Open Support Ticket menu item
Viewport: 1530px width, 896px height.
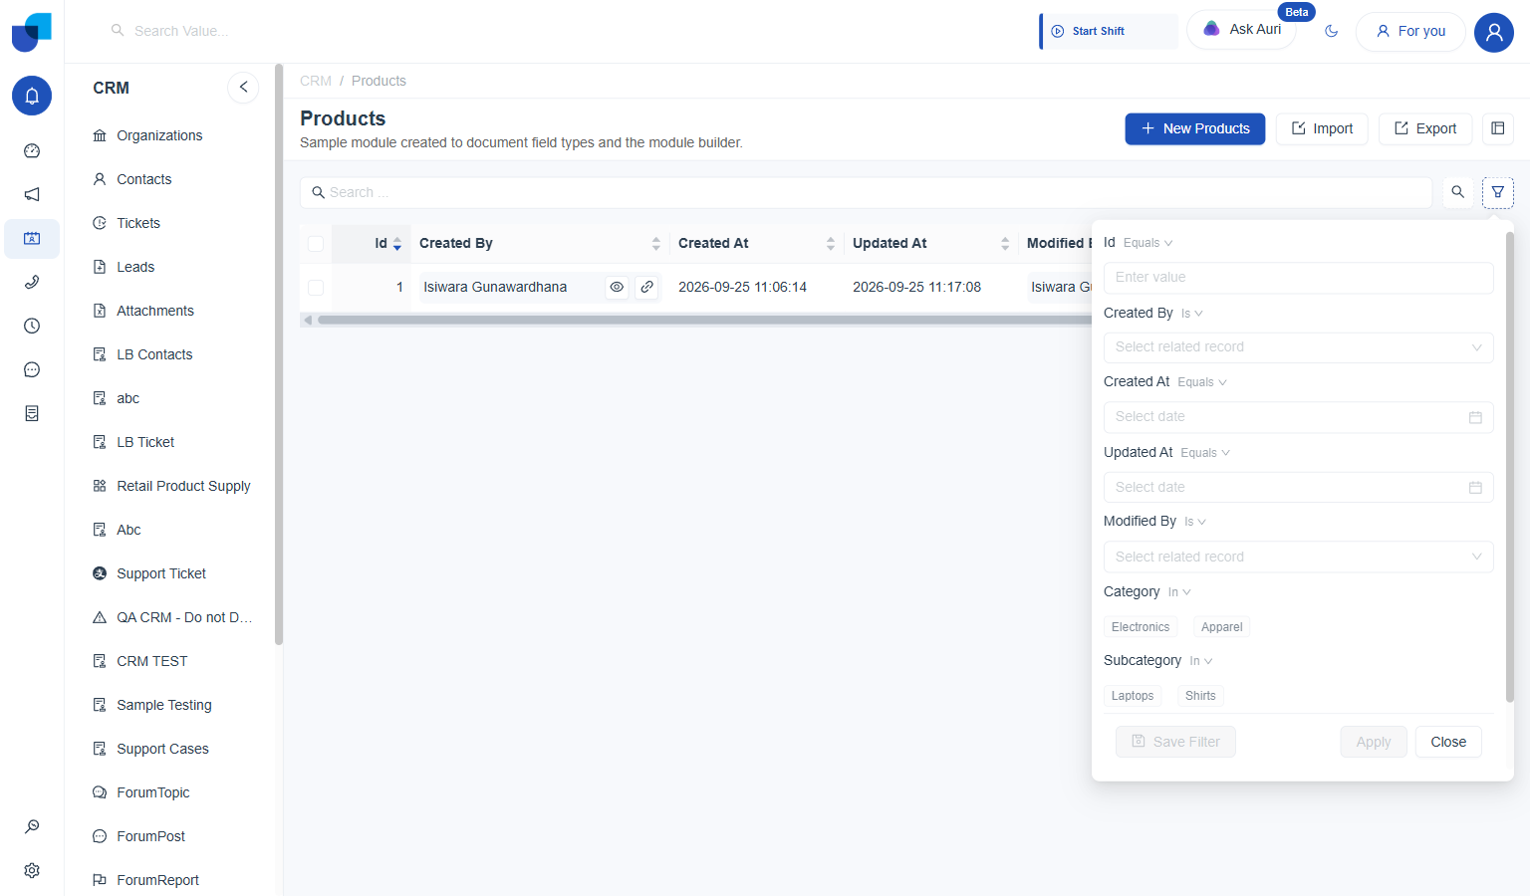161,573
